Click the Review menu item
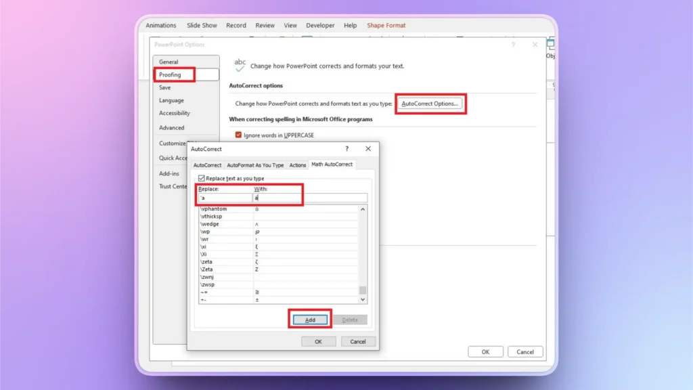The image size is (693, 390). tap(265, 25)
